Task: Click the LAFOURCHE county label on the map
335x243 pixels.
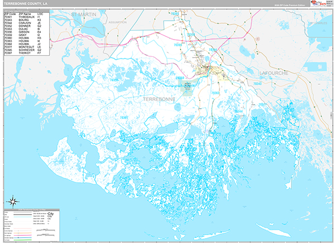Action: [x=274, y=73]
